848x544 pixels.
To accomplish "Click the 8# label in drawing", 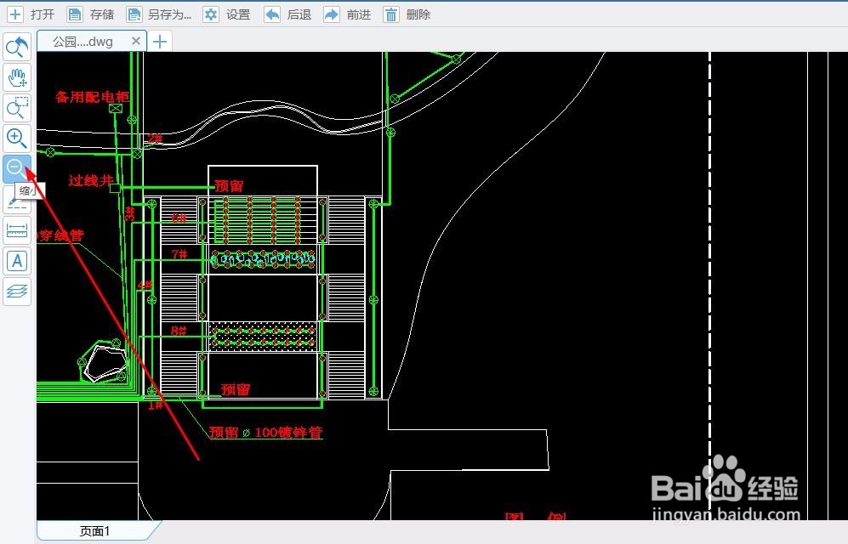I will 179,330.
